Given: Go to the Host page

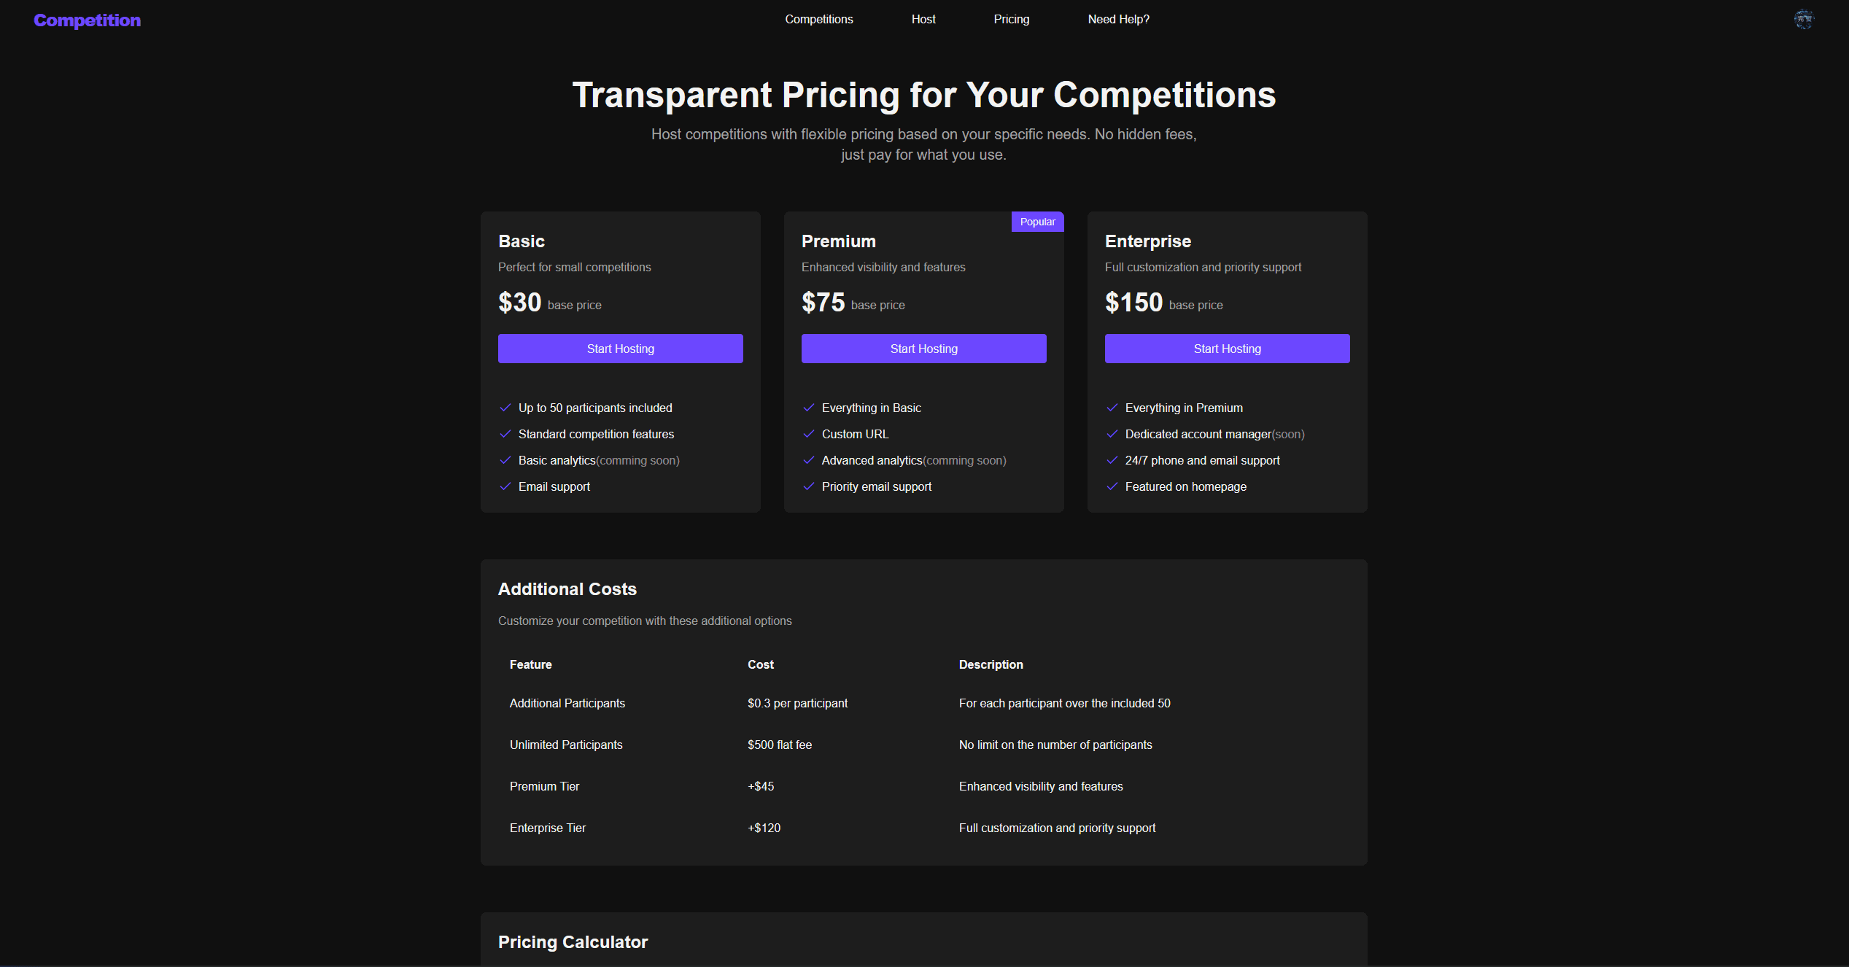Looking at the screenshot, I should [x=923, y=20].
